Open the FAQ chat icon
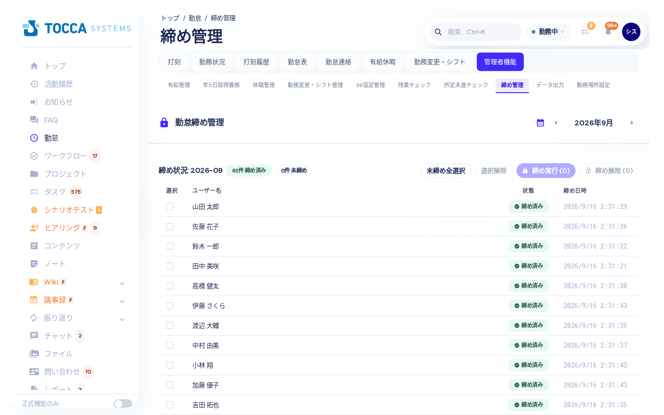The width and height of the screenshot is (664, 415). (x=34, y=120)
